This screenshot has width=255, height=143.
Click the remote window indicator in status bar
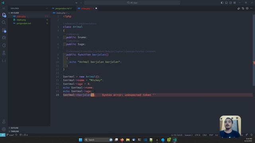(3, 135)
